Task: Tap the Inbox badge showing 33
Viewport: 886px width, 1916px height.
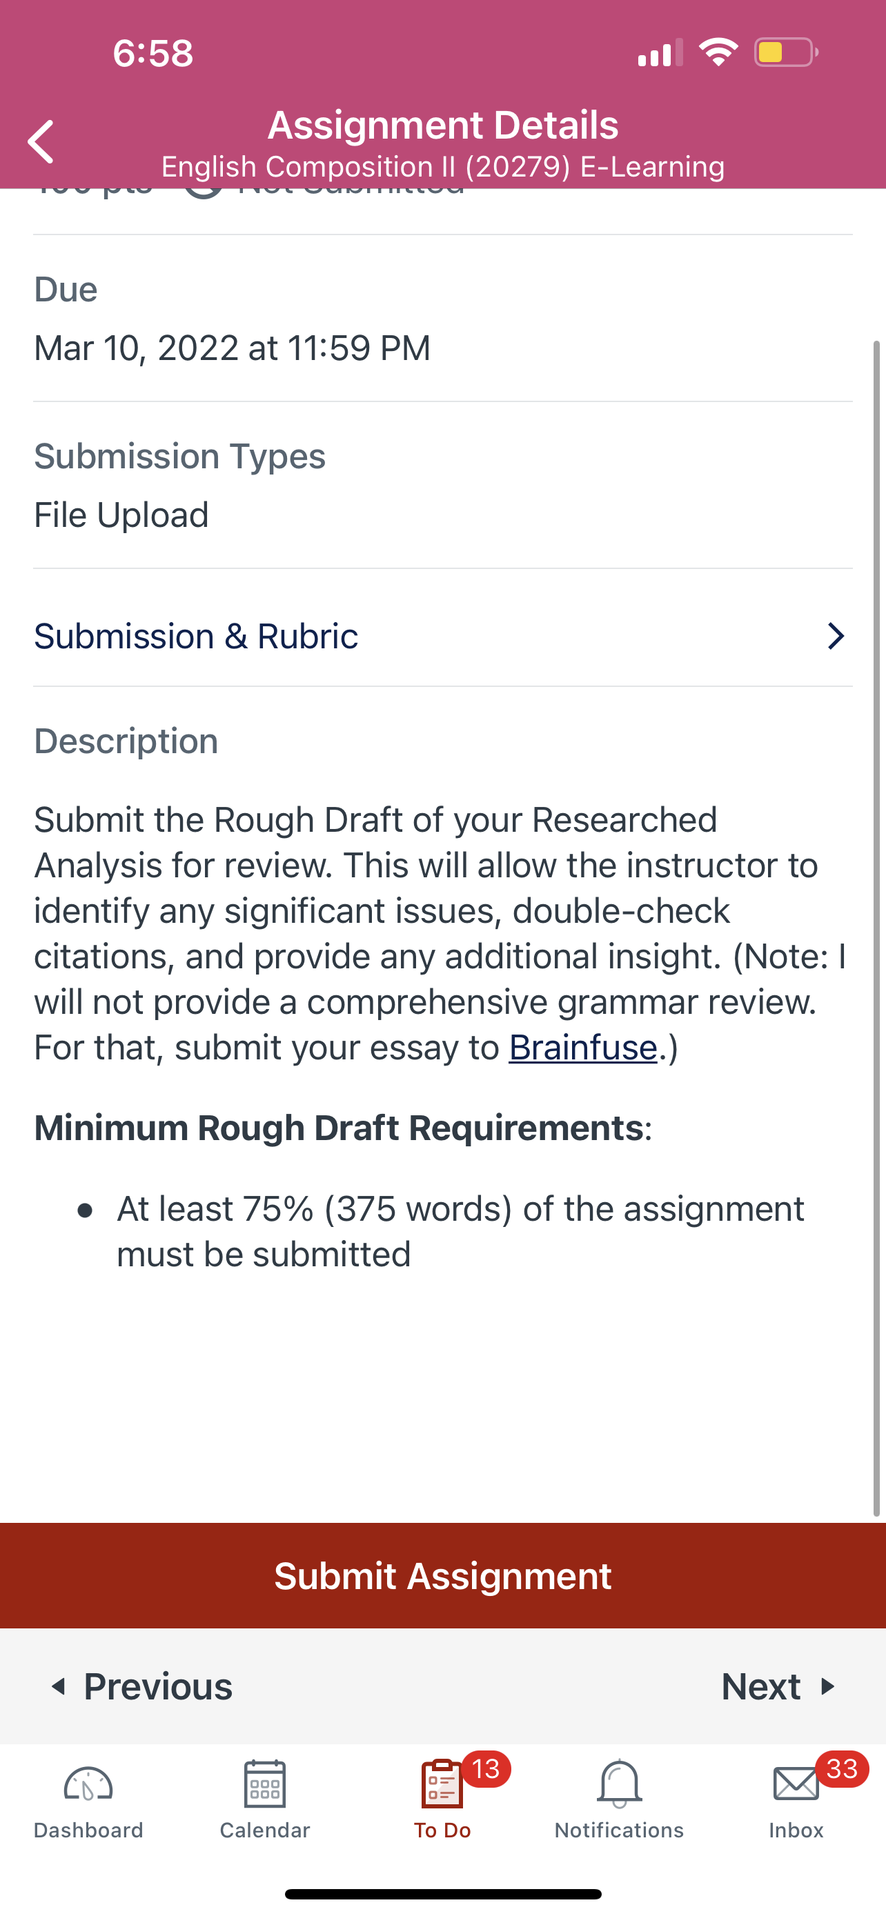Action: pos(842,1768)
